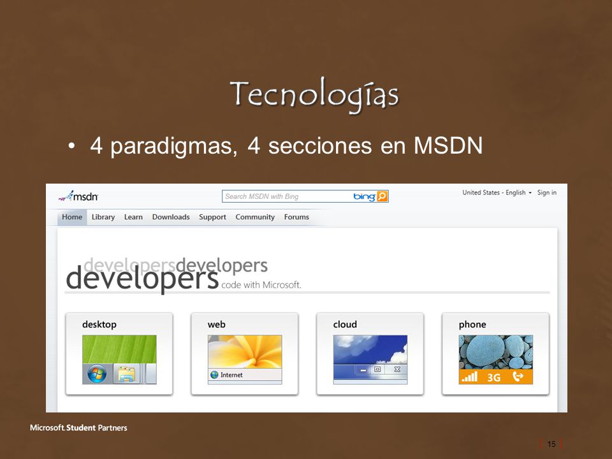Viewport: 612px width, 459px height.
Task: Click the Bing search magnifier button
Action: [382, 196]
